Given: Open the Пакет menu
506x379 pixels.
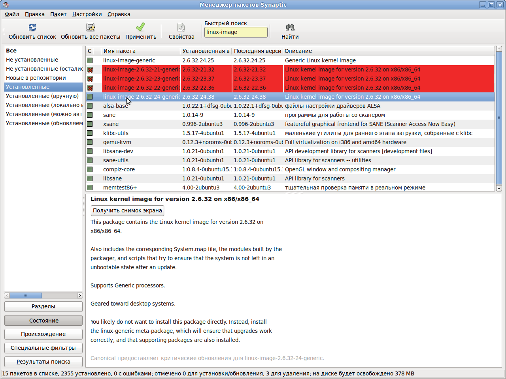Looking at the screenshot, I should [x=58, y=14].
